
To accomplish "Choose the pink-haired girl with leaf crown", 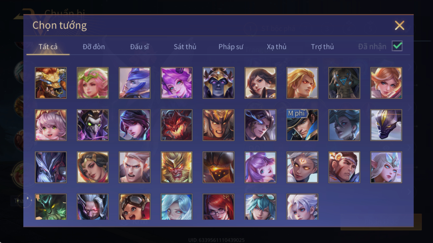I will [93, 83].
